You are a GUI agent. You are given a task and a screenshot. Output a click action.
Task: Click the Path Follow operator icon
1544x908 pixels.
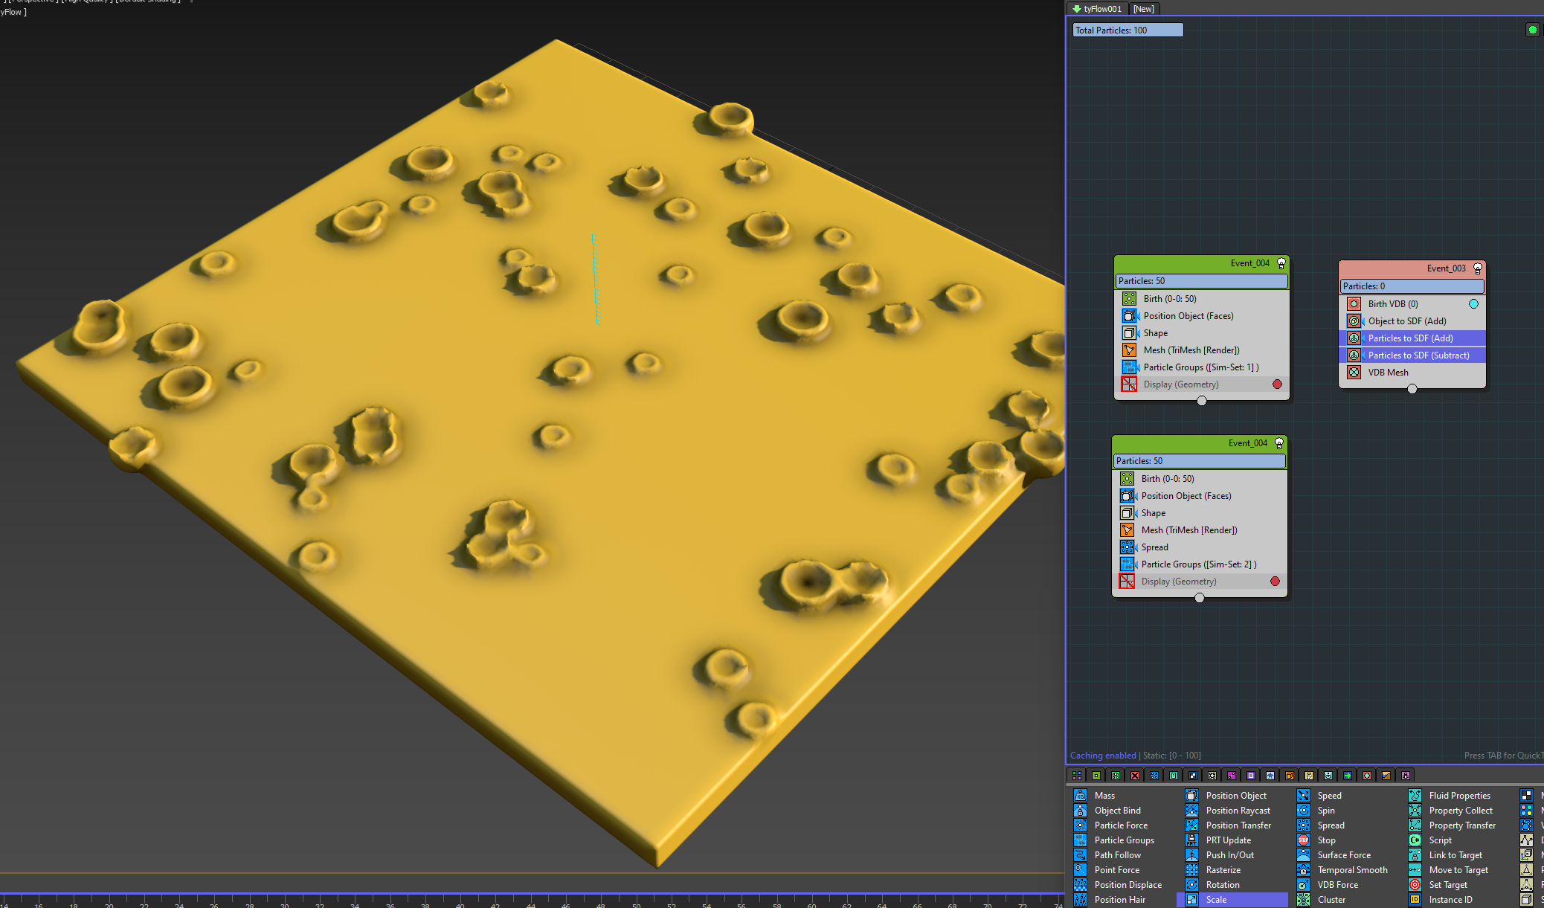1080,855
